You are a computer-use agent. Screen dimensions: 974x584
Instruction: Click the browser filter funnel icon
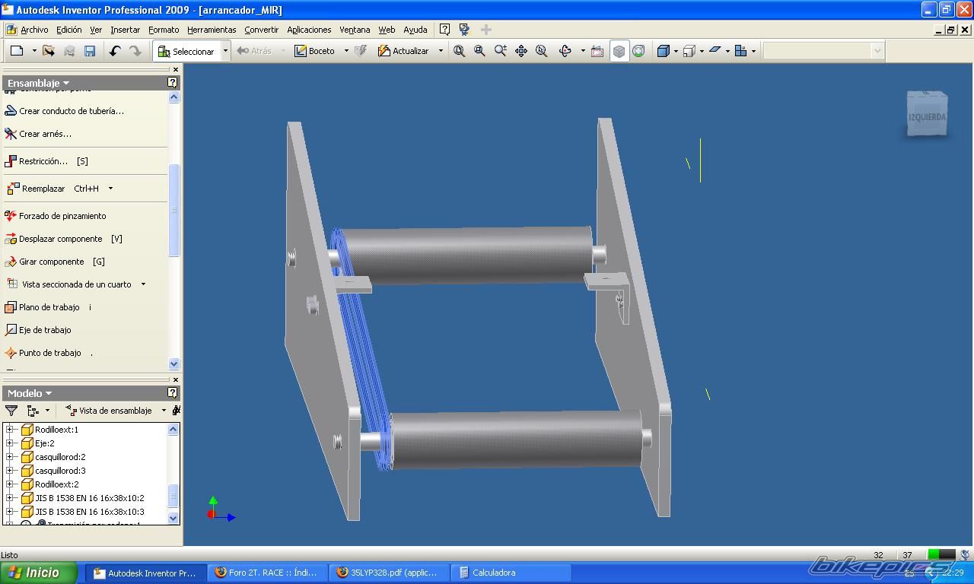click(x=11, y=411)
